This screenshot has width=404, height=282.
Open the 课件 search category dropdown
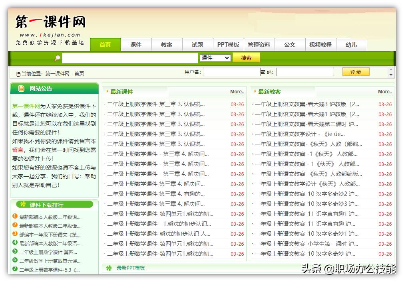(215, 57)
